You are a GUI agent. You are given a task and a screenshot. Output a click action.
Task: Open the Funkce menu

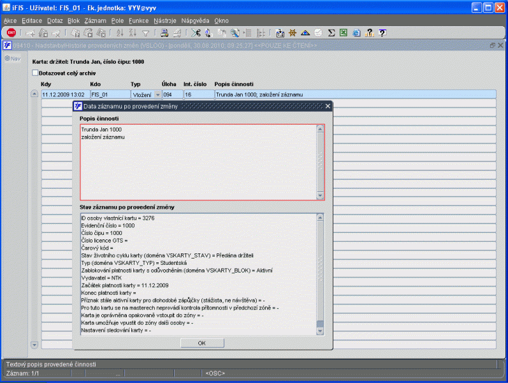(x=139, y=21)
